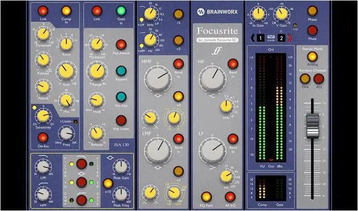358x211 pixels.
Task: Click the LMF bandwidth Q knob
Action: [150, 193]
